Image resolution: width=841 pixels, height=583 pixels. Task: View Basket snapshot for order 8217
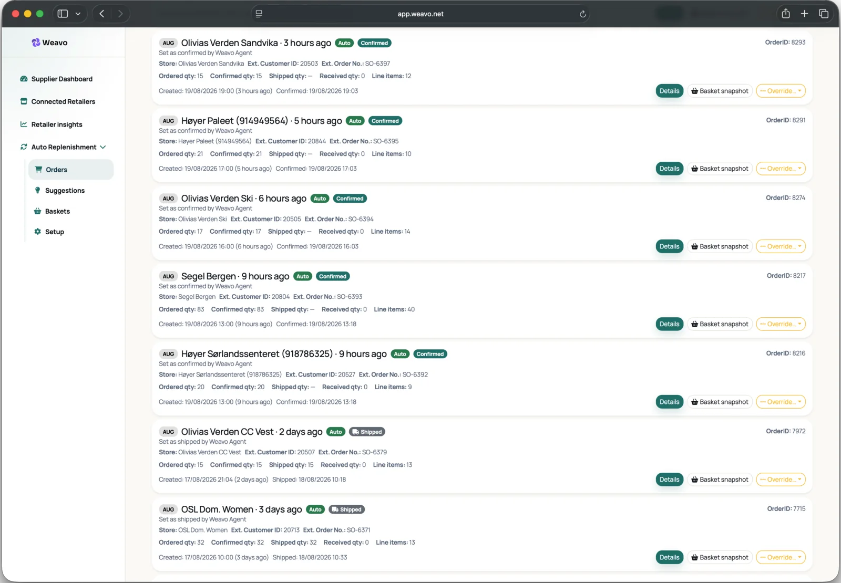click(x=720, y=324)
